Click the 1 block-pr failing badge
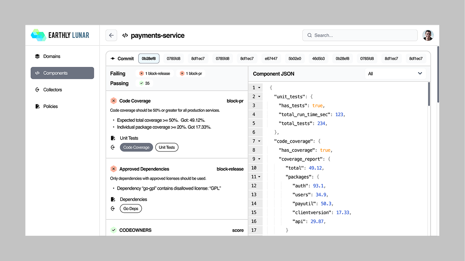The image size is (465, 261). pyautogui.click(x=191, y=74)
